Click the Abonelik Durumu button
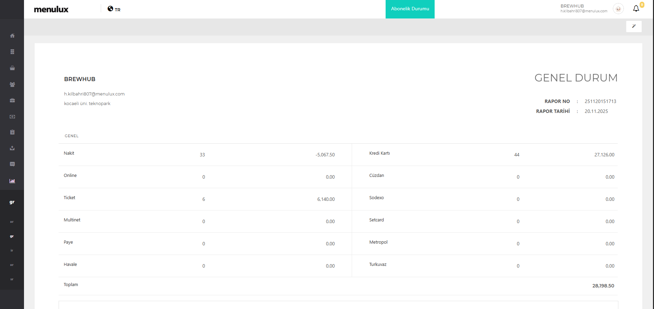Image resolution: width=654 pixels, height=309 pixels. pyautogui.click(x=410, y=9)
